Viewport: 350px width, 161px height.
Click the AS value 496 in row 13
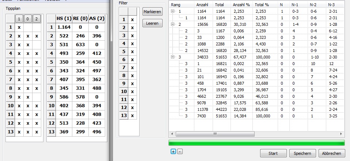[x=97, y=132]
